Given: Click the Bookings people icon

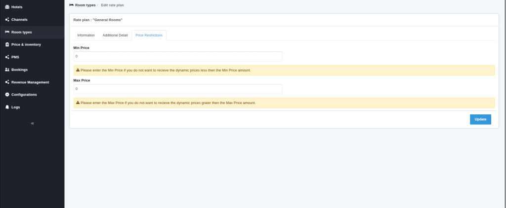Looking at the screenshot, I should pos(7,69).
